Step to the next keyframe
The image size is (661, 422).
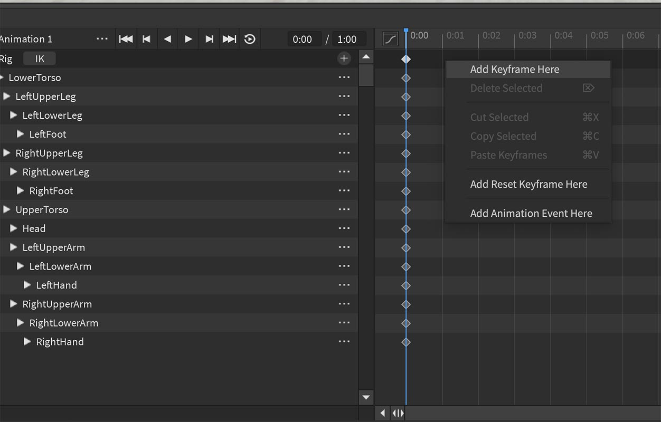point(209,39)
